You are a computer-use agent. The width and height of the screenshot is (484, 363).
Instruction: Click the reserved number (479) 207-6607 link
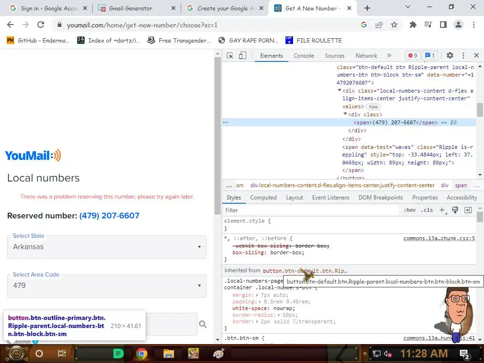(x=109, y=216)
